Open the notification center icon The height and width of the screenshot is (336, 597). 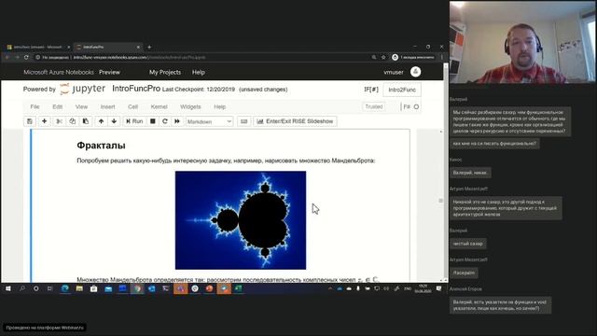click(x=439, y=288)
